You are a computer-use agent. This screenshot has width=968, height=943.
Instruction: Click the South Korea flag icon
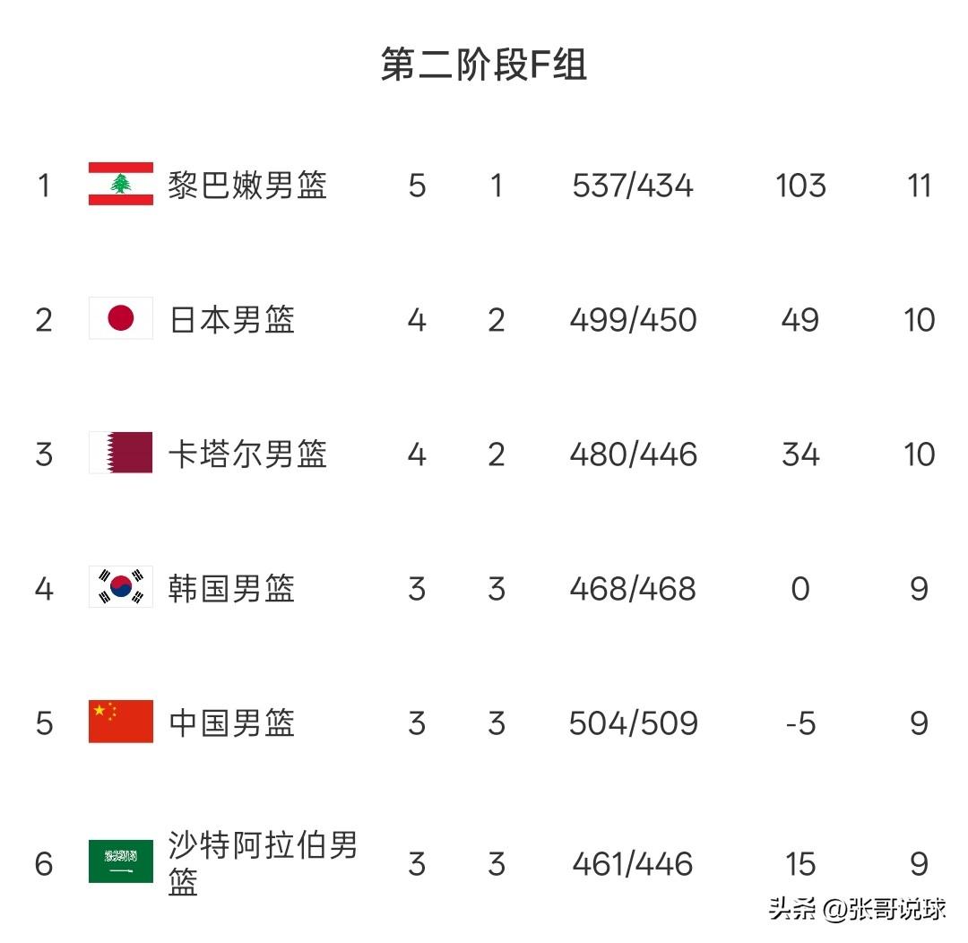[121, 586]
